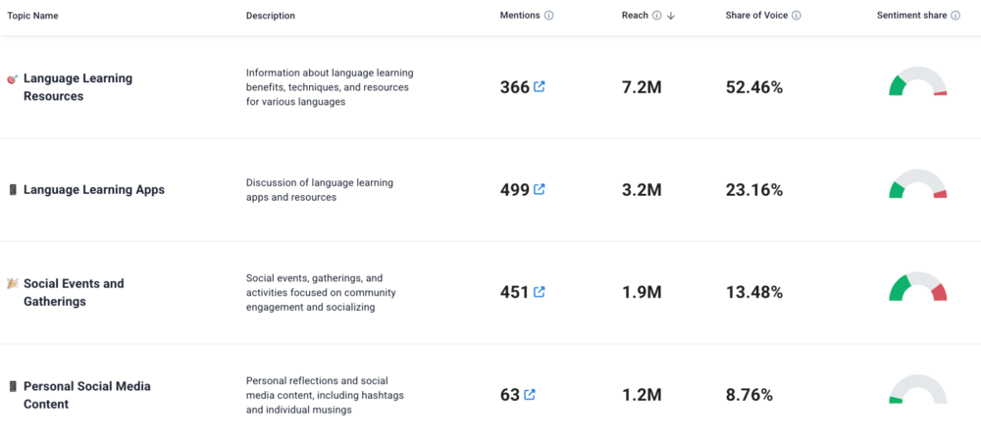The width and height of the screenshot is (981, 440).
Task: Click the 1.9M reach value
Action: 642,292
